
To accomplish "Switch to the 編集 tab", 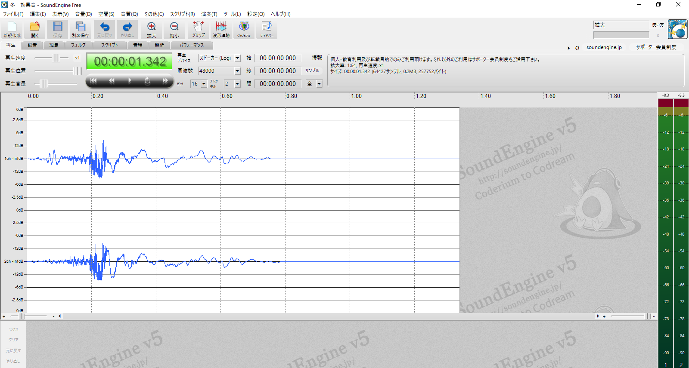I will point(54,45).
